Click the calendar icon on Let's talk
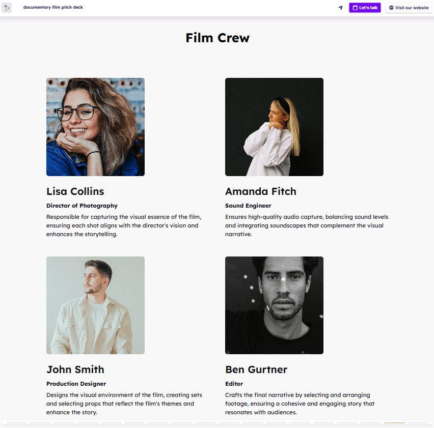Screen dimensions: 434x428 pos(355,8)
